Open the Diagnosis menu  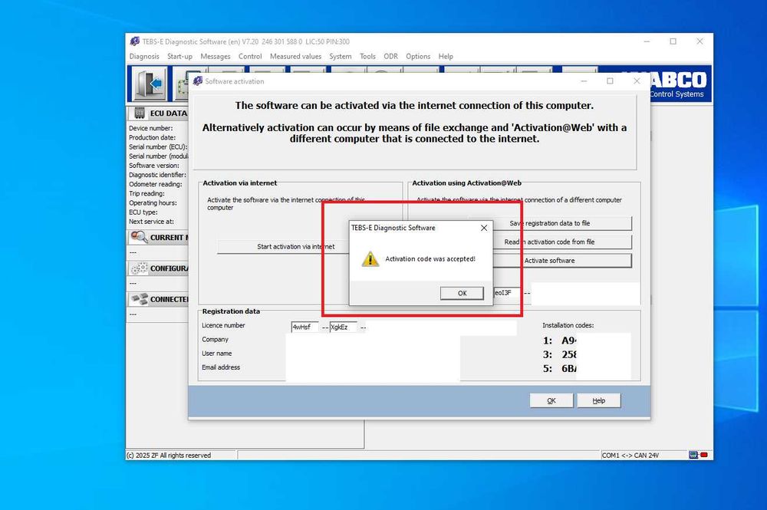pos(144,56)
